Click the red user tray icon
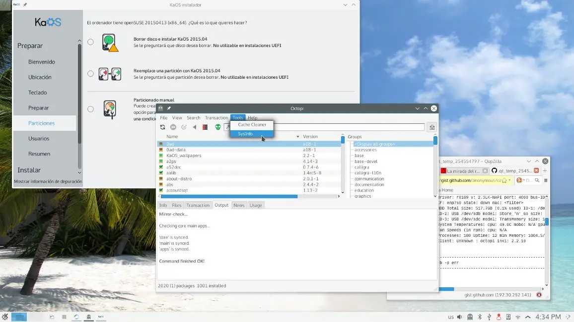Image resolution: width=574 pixels, height=322 pixels. click(x=499, y=317)
